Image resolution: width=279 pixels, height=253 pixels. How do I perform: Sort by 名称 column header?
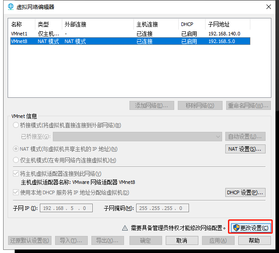pyautogui.click(x=21, y=24)
